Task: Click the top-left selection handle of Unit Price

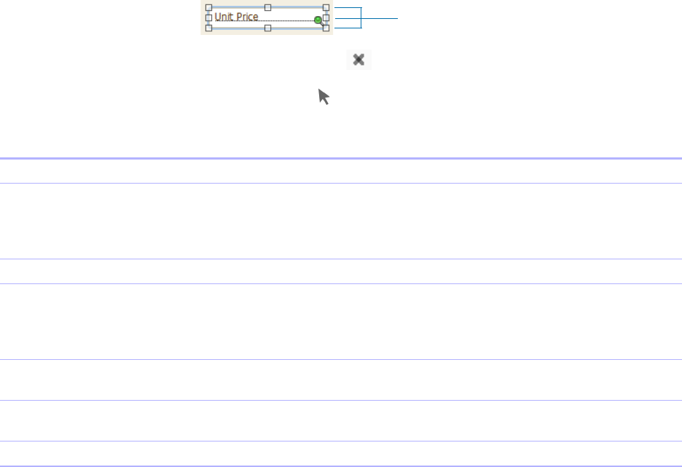Action: tap(209, 7)
